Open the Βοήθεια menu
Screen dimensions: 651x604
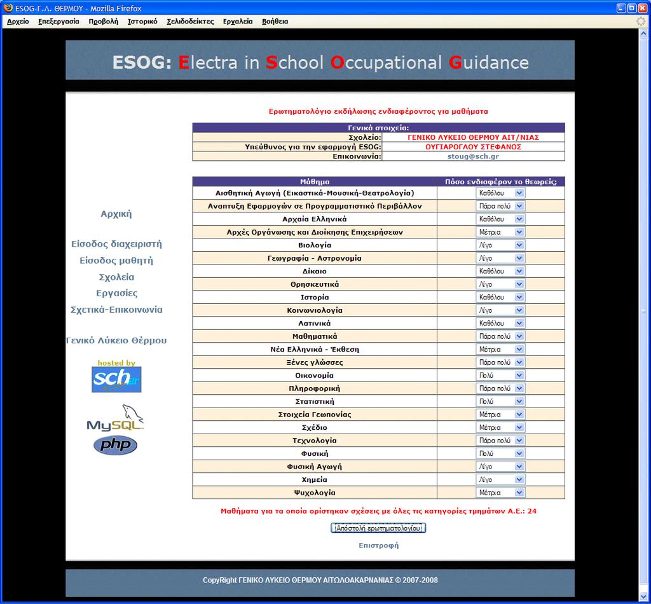point(275,21)
